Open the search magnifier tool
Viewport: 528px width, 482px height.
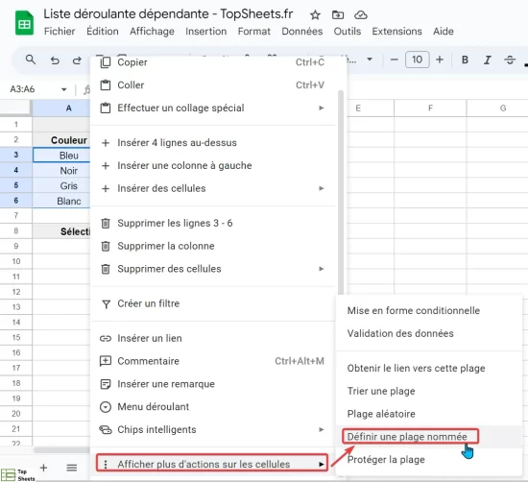31,60
